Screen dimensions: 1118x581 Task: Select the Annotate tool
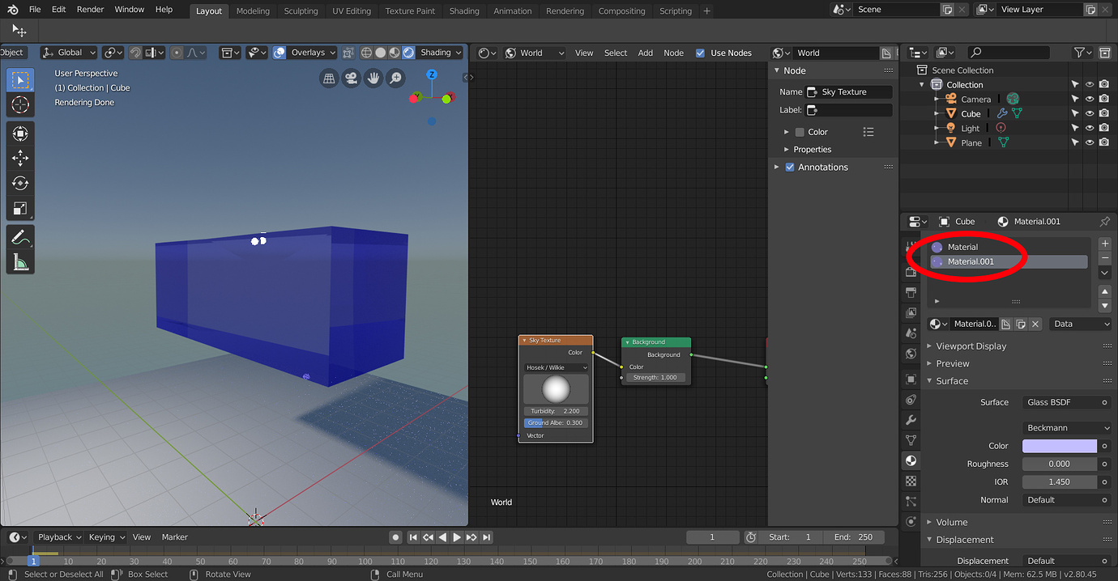[20, 237]
